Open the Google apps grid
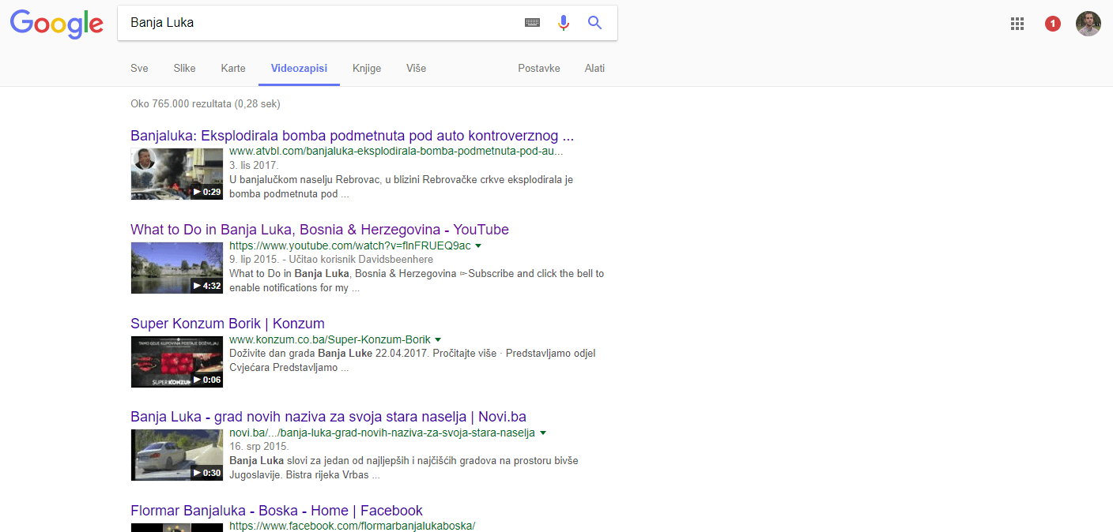Screen dimensions: 1113x532 point(1017,24)
